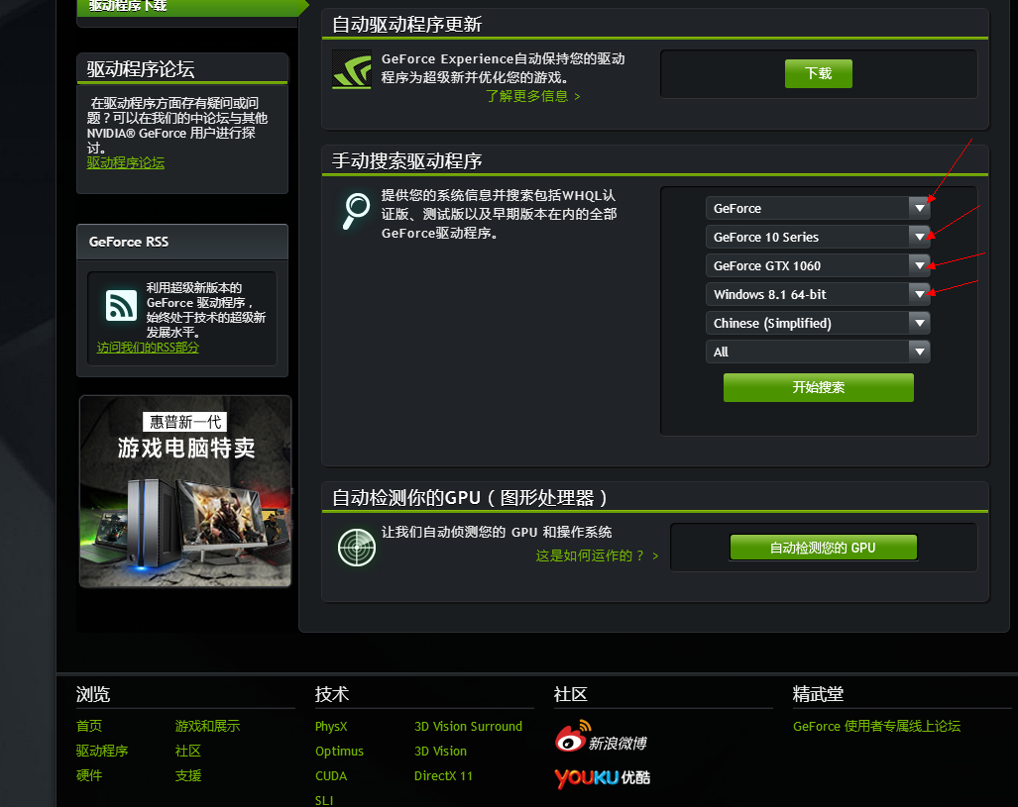Click the 自动检测您的 GPU button
The image size is (1018, 807).
[x=824, y=548]
